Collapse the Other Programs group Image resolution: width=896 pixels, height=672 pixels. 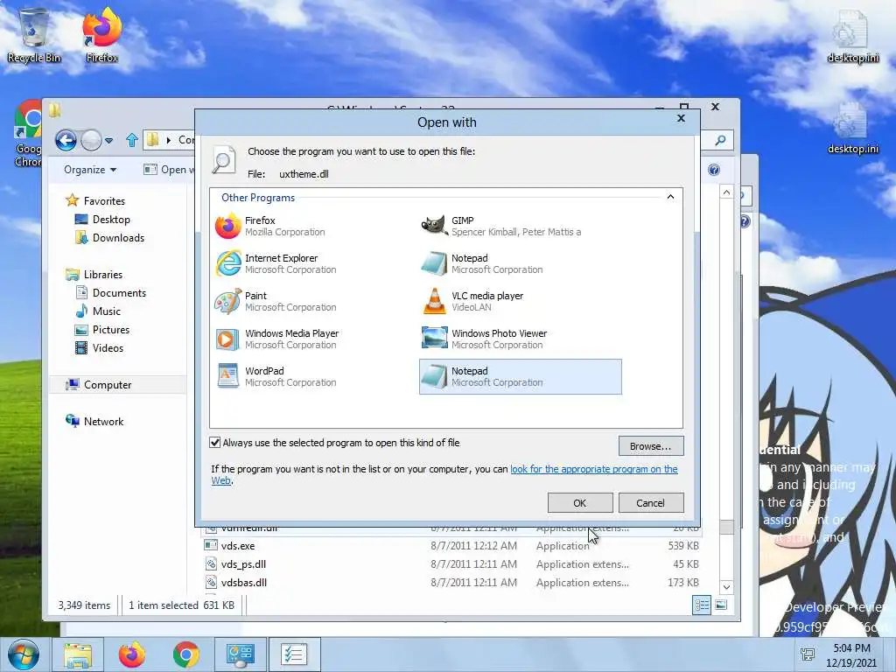670,197
